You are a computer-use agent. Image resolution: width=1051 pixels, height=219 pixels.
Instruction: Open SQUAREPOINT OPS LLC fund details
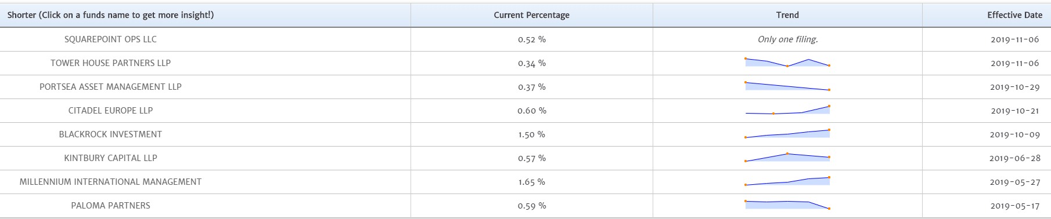(x=110, y=39)
